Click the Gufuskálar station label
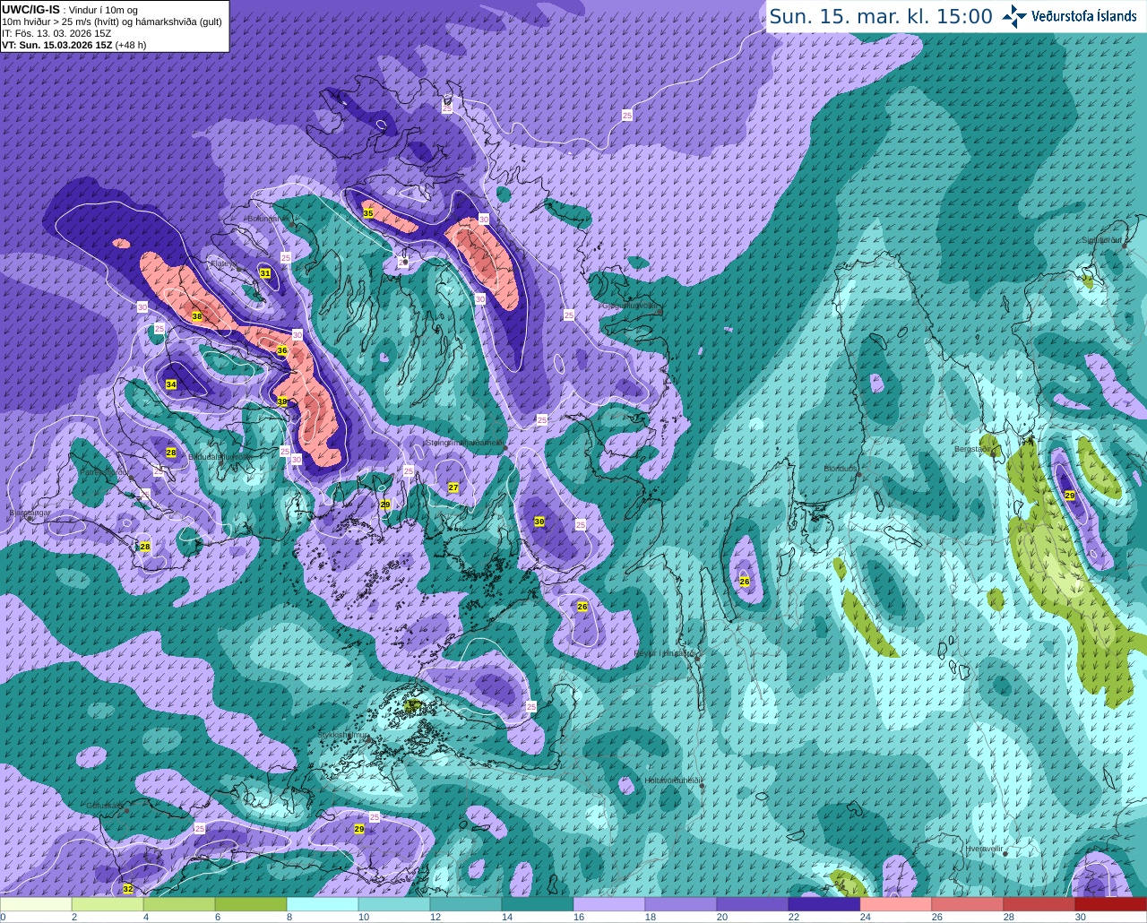Viewport: 1147px width, 923px height. pos(104,806)
